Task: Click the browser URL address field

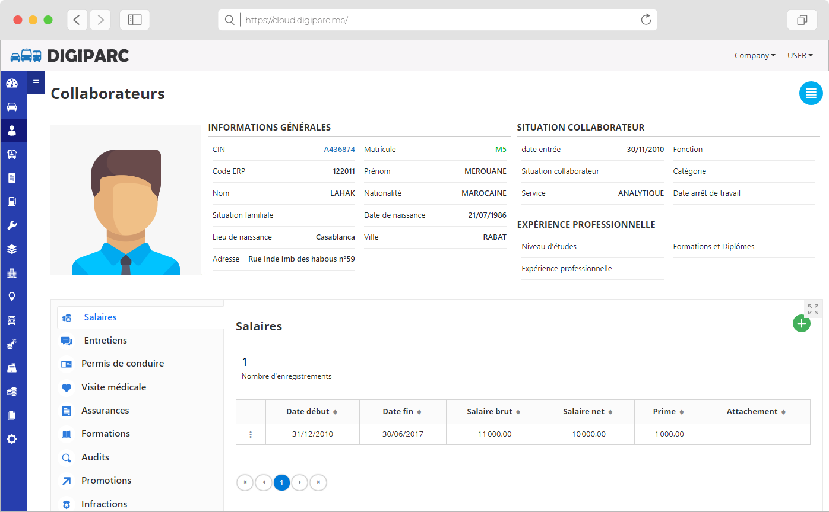Action: click(439, 20)
